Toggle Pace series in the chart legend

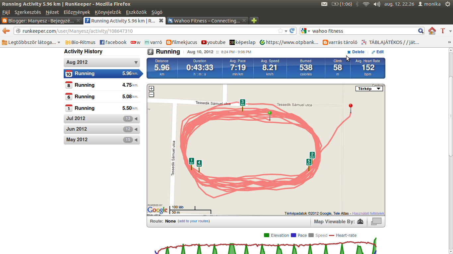pyautogui.click(x=298, y=235)
